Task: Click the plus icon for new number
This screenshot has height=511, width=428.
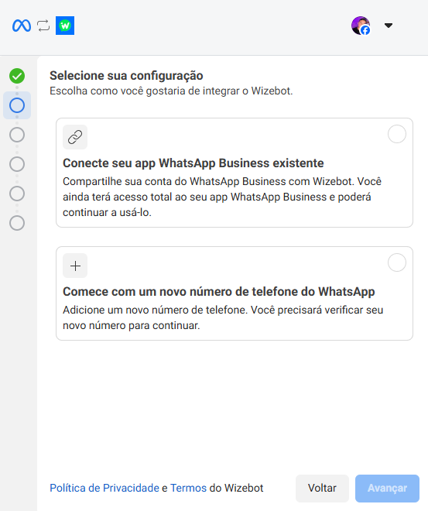Action: [75, 266]
